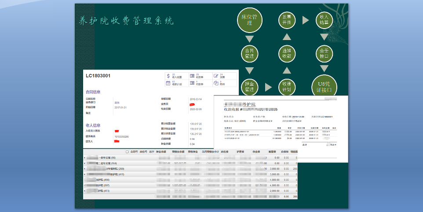423x212 pixels.
Task: Click the 合同信息 section heading
Action: tap(93, 92)
